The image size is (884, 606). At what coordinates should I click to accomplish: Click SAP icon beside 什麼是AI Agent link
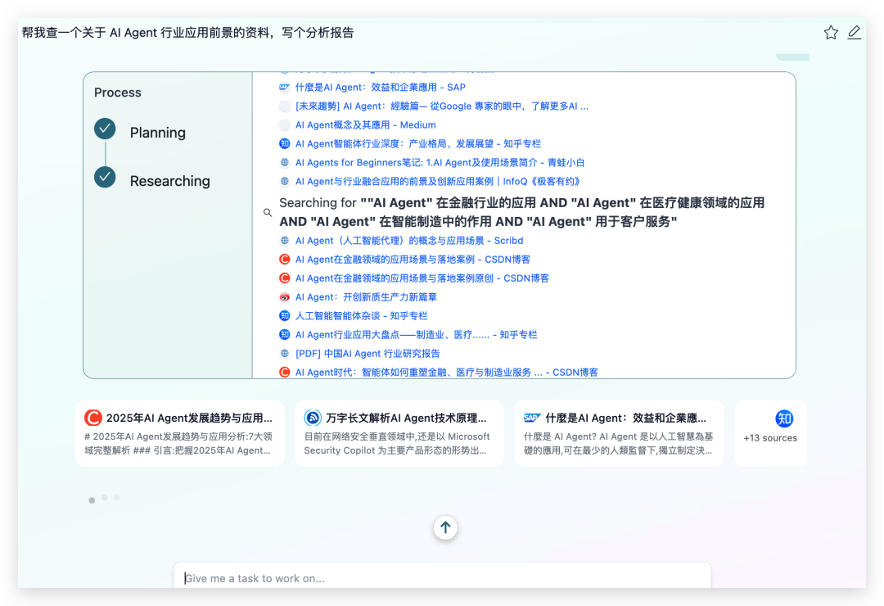click(285, 87)
